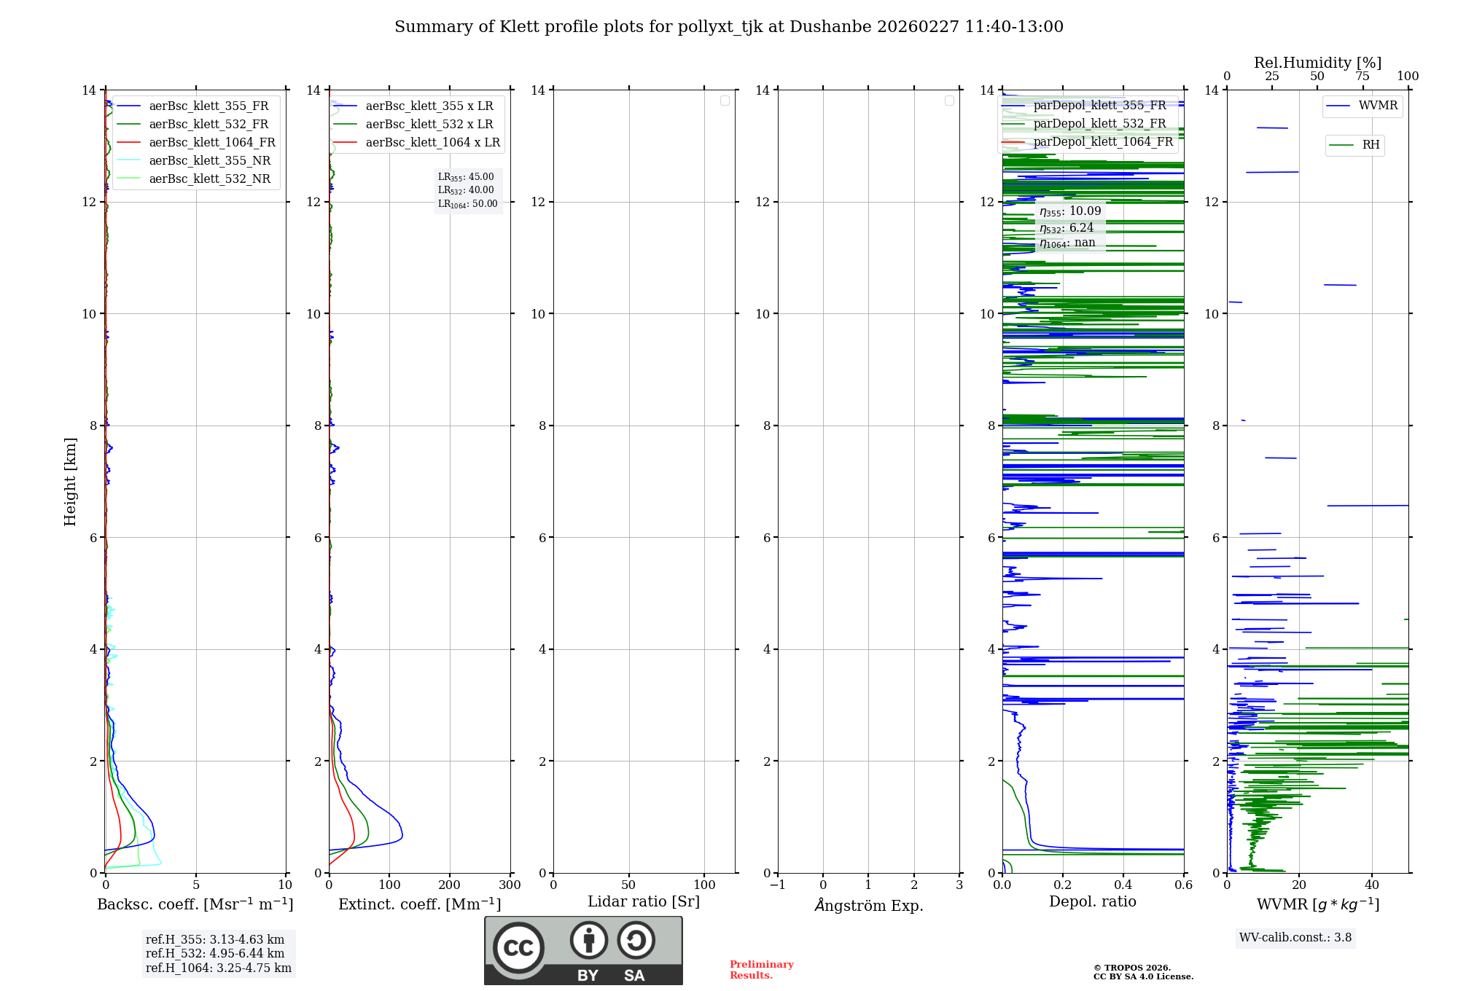Click the WVMR legend entry
The image size is (1458, 991).
click(x=1377, y=106)
